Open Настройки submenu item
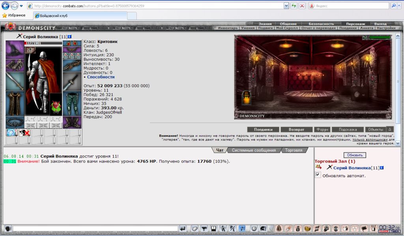404x236 pixels. point(386,28)
